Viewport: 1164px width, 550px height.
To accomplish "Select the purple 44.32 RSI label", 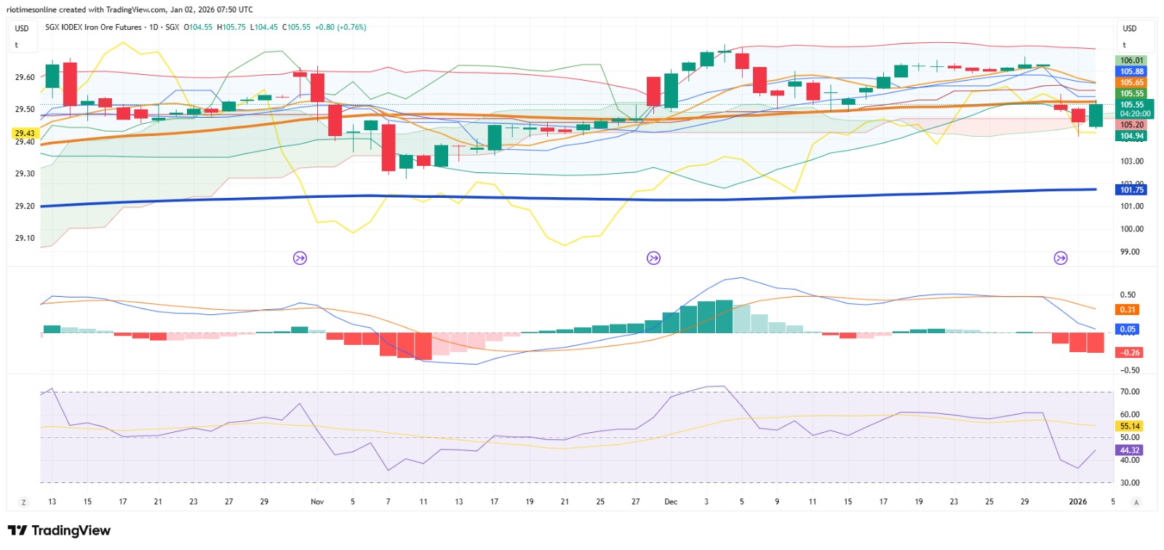I will [1129, 450].
